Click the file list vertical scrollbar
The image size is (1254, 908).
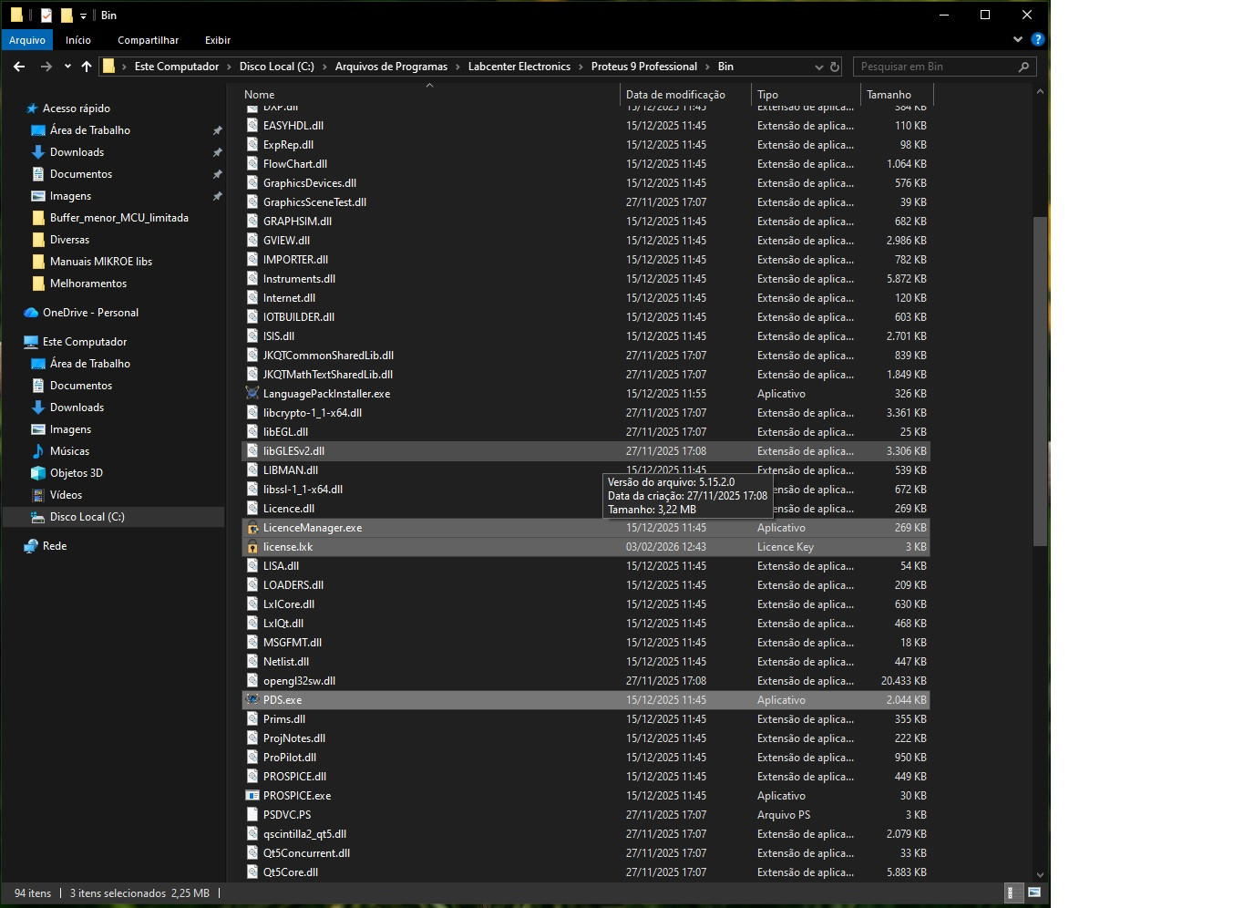[1040, 381]
